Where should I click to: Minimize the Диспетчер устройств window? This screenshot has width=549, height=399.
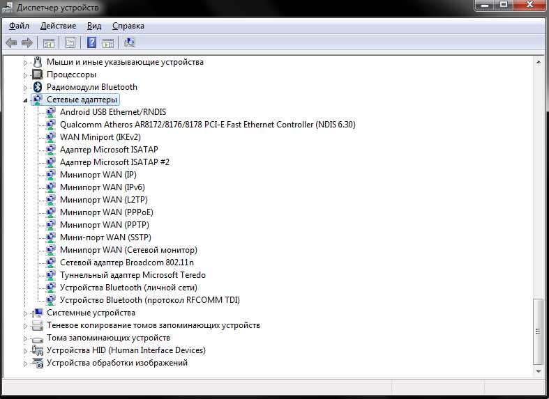tap(486, 5)
